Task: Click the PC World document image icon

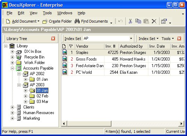Action: tap(65, 72)
